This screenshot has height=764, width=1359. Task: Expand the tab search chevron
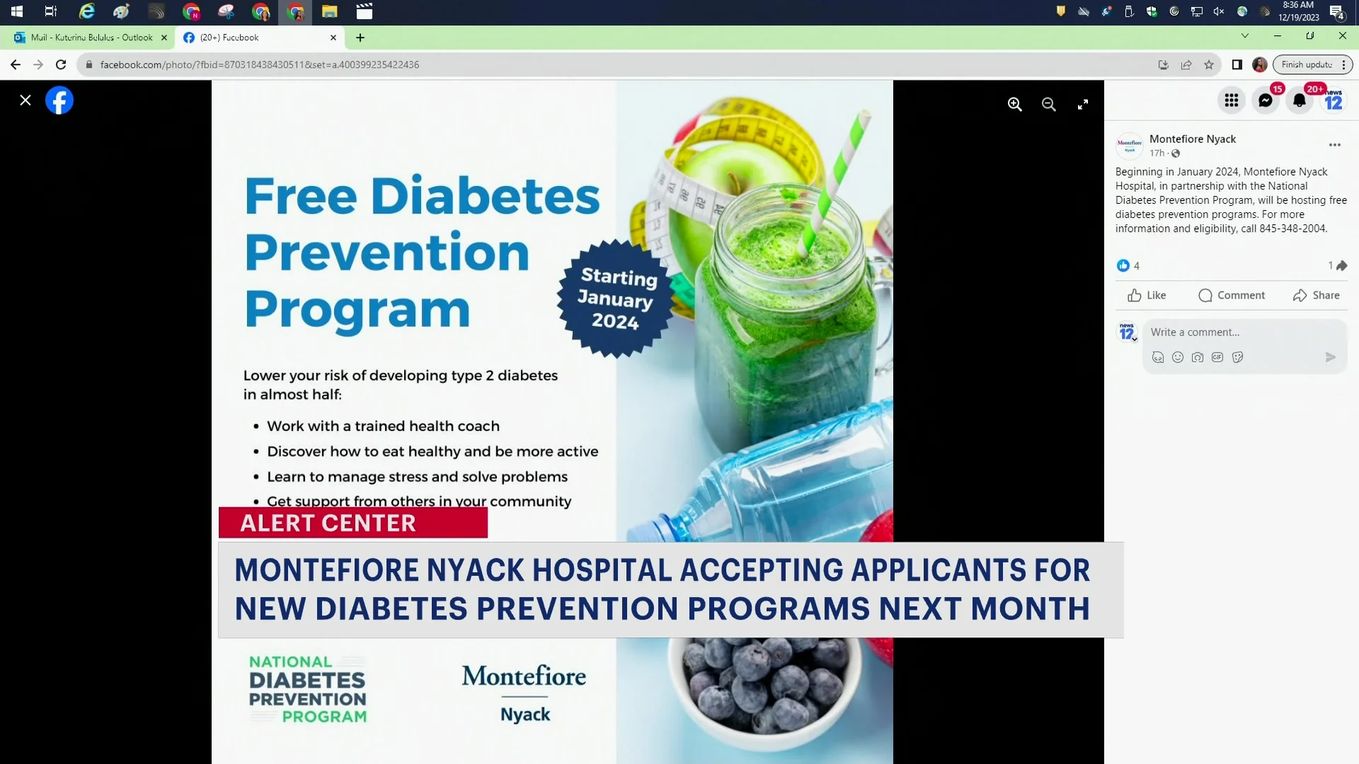[1245, 35]
